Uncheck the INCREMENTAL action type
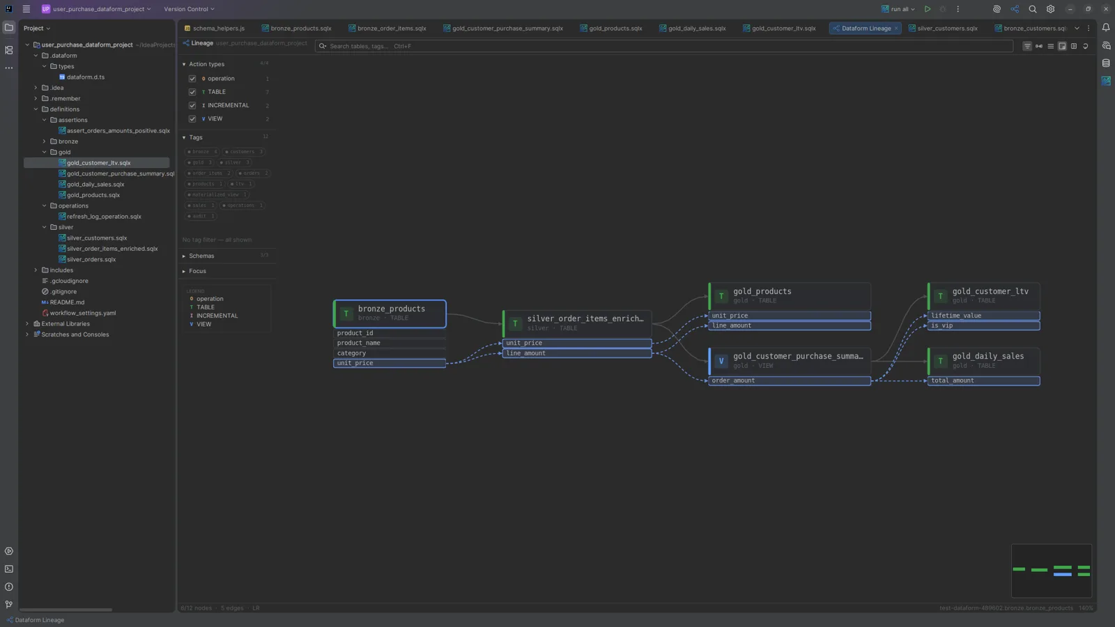Image resolution: width=1115 pixels, height=627 pixels. 192,105
